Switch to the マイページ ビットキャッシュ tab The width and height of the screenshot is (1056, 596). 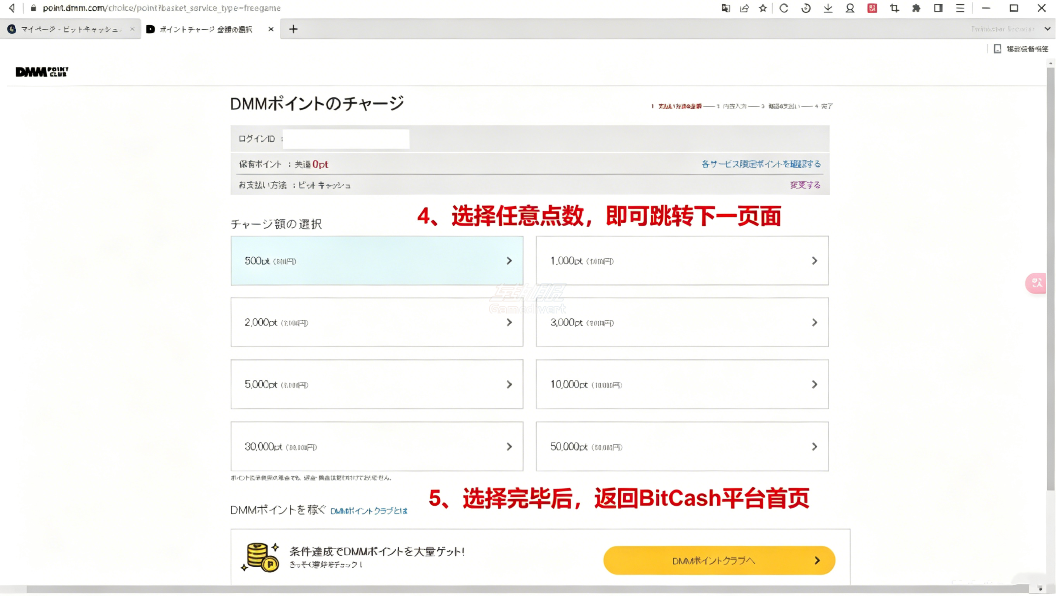pos(70,29)
